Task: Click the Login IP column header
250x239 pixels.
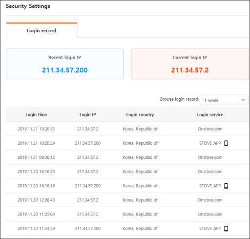Action: (x=87, y=115)
